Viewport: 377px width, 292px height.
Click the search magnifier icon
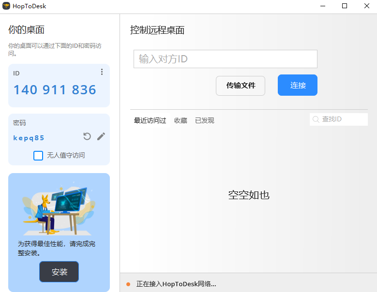[316, 119]
